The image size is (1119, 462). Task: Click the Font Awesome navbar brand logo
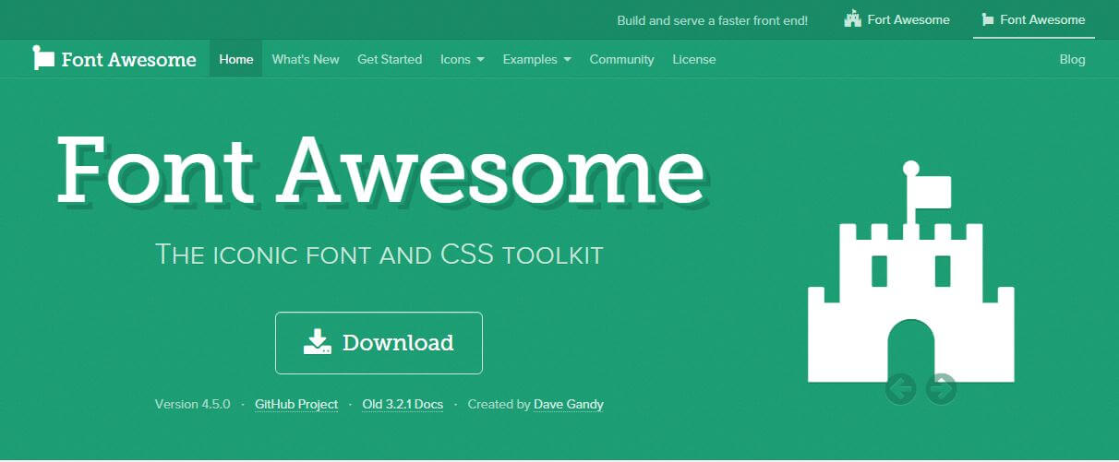point(114,59)
